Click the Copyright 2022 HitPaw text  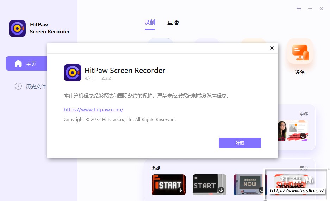click(119, 120)
